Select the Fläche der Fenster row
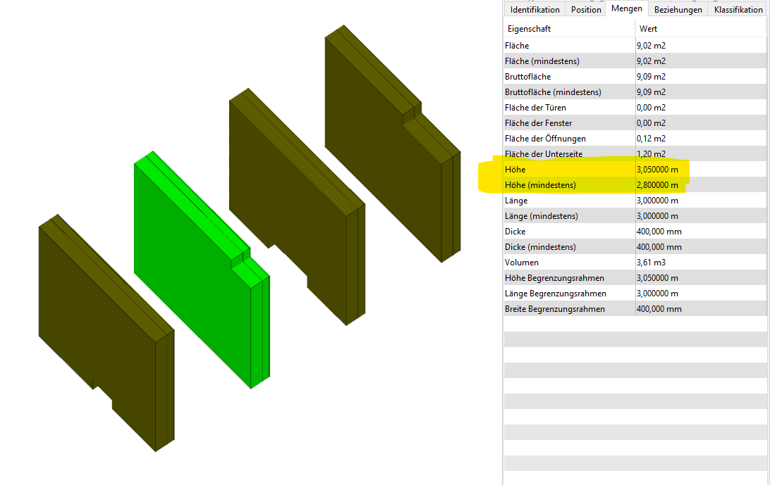 [635, 123]
